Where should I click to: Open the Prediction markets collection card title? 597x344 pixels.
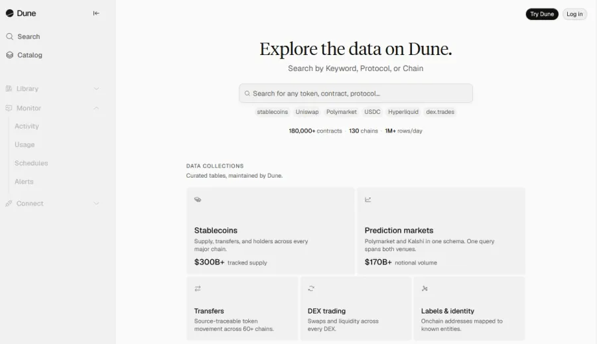pyautogui.click(x=399, y=230)
